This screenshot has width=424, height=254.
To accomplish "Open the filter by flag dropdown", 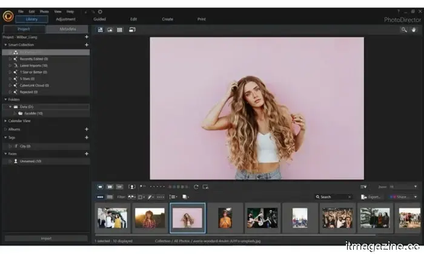I will tap(131, 197).
